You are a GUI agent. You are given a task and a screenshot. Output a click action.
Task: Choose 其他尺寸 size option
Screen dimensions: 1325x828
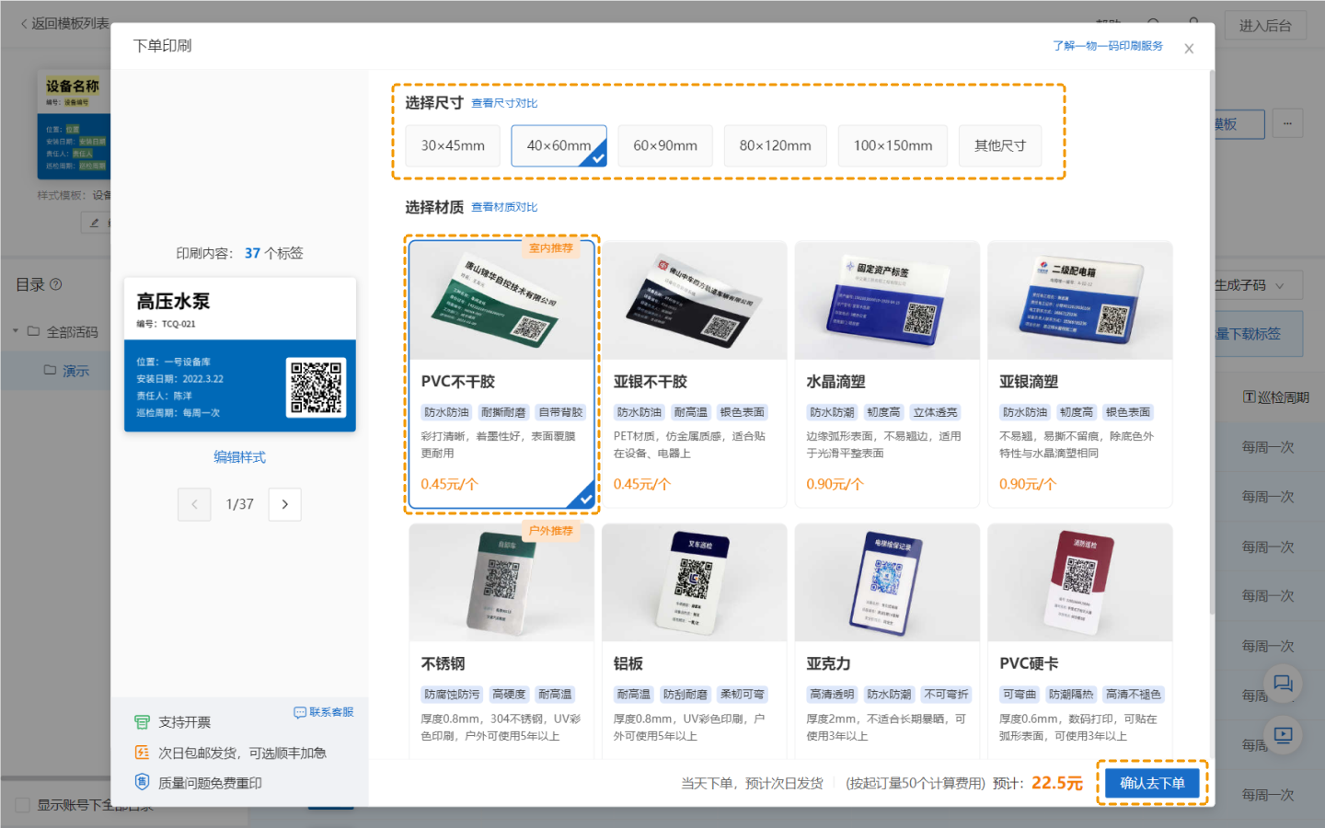point(1000,145)
